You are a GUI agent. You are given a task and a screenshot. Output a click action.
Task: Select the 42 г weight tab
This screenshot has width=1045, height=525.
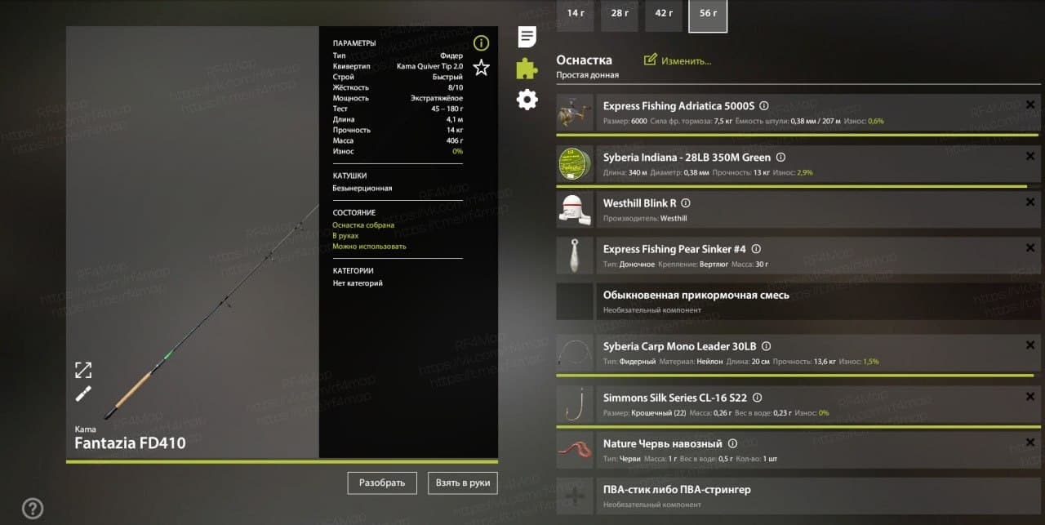coord(664,14)
